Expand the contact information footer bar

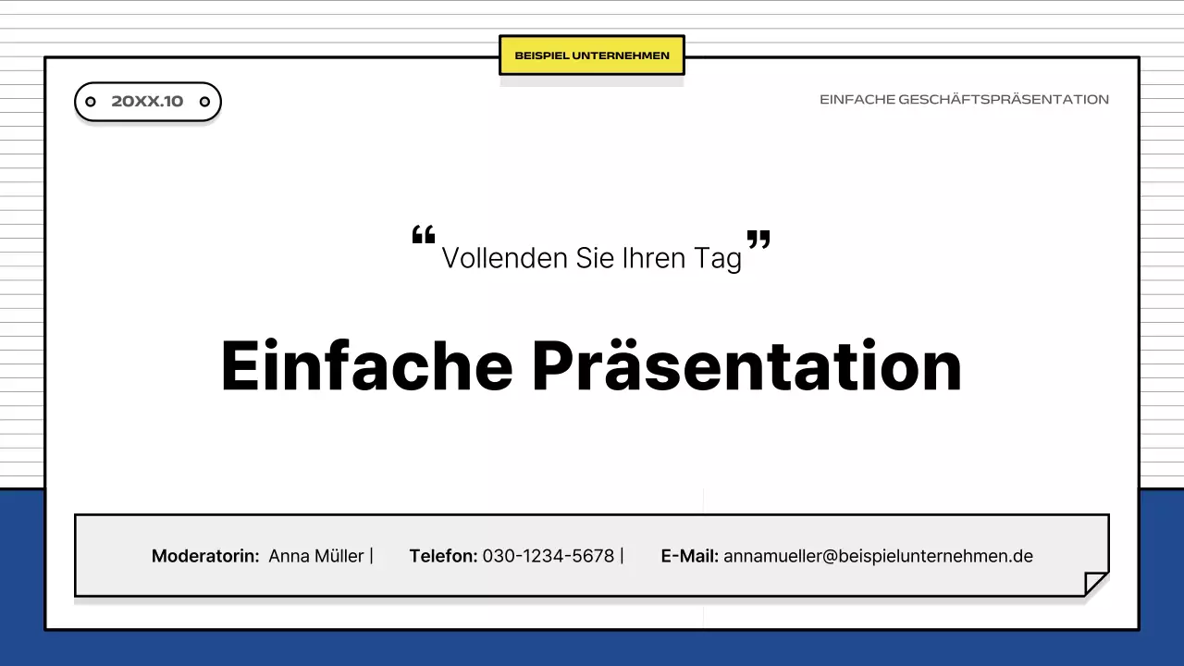[x=592, y=556]
